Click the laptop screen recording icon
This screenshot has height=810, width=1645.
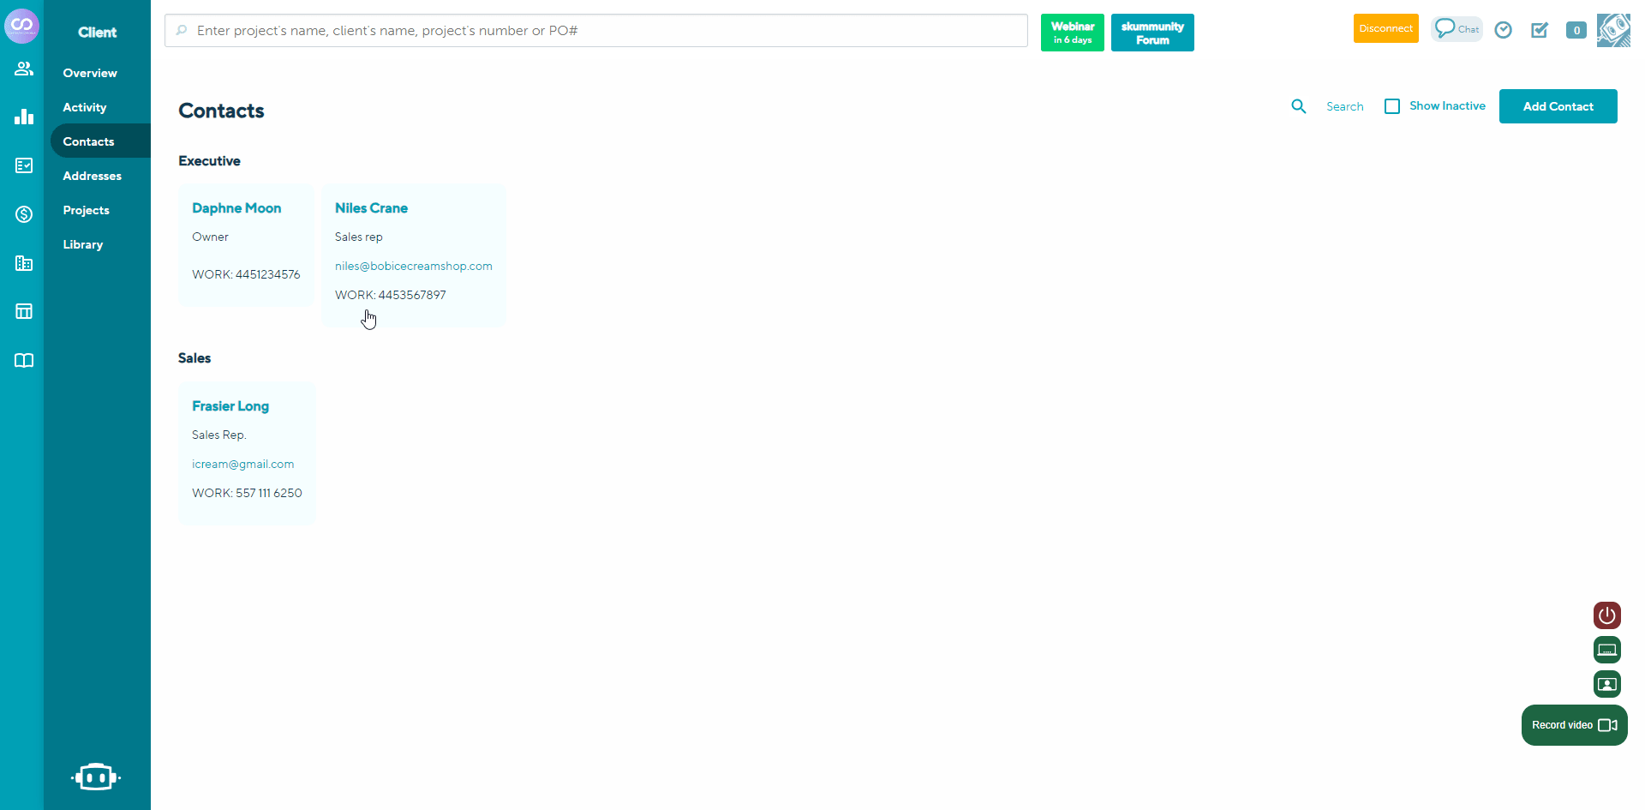pyautogui.click(x=1606, y=650)
